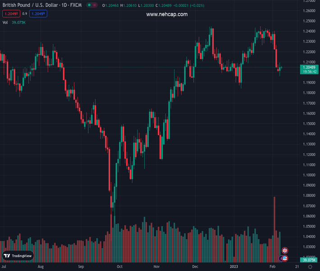Click the US flag event marker
320x271 pixels.
(x=285, y=258)
